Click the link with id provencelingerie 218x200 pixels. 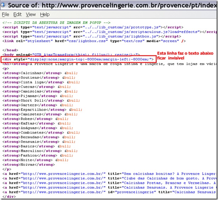(x=109, y=192)
